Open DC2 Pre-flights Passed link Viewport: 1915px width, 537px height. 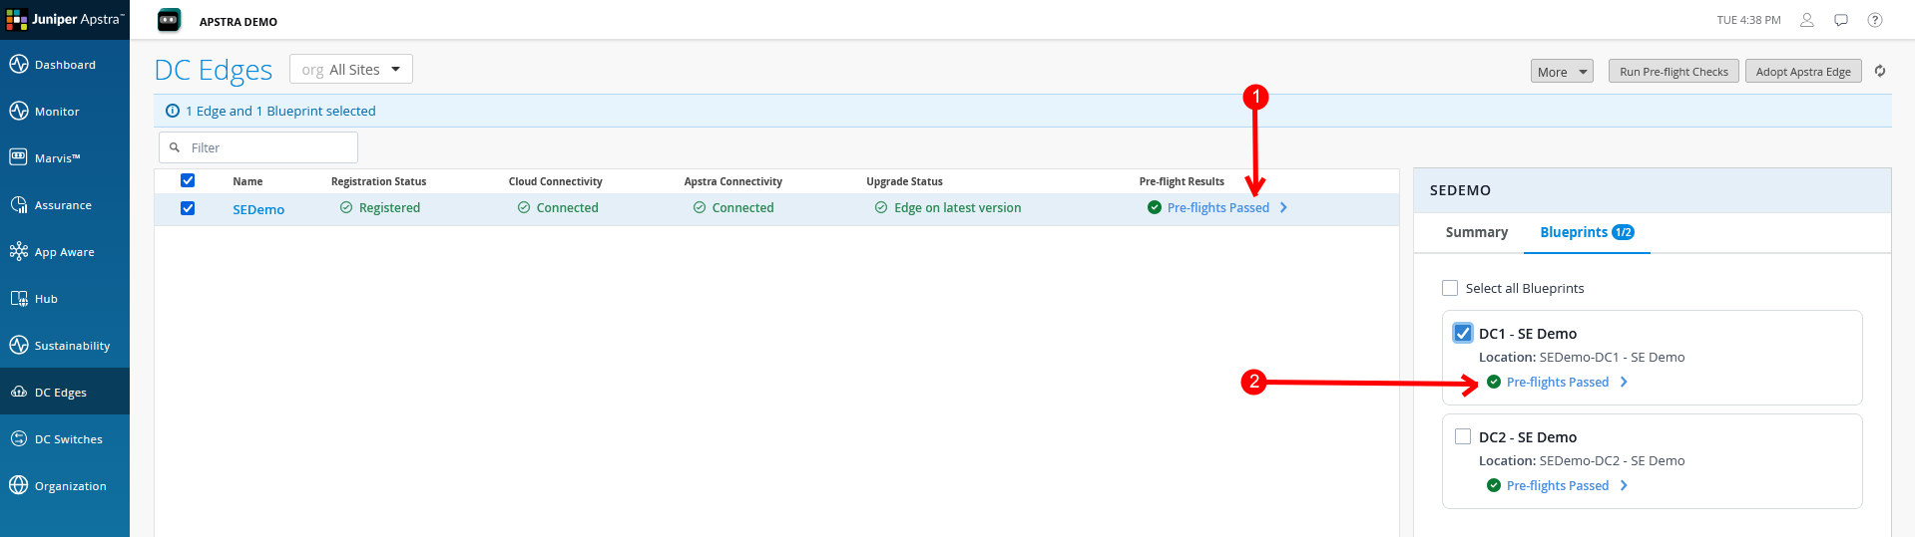tap(1558, 485)
